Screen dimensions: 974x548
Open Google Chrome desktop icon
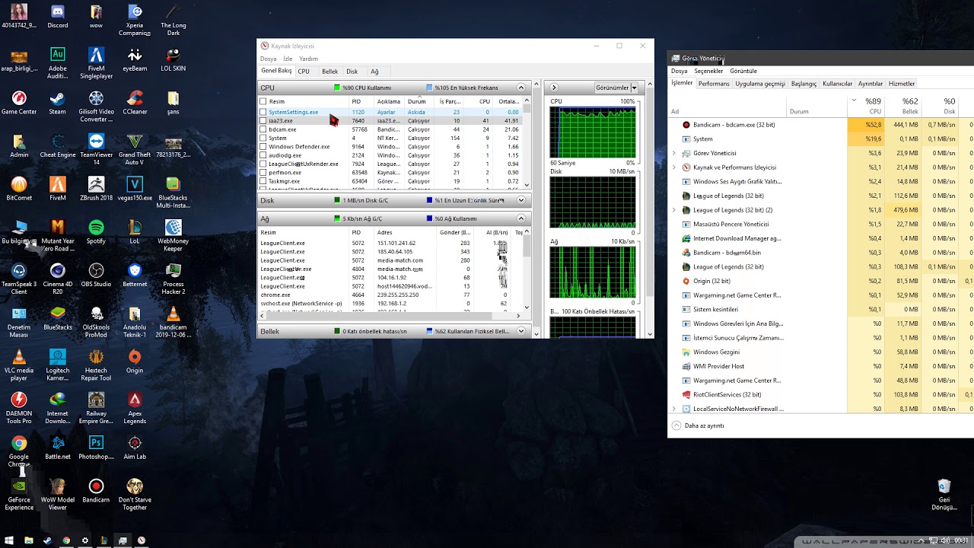click(19, 451)
